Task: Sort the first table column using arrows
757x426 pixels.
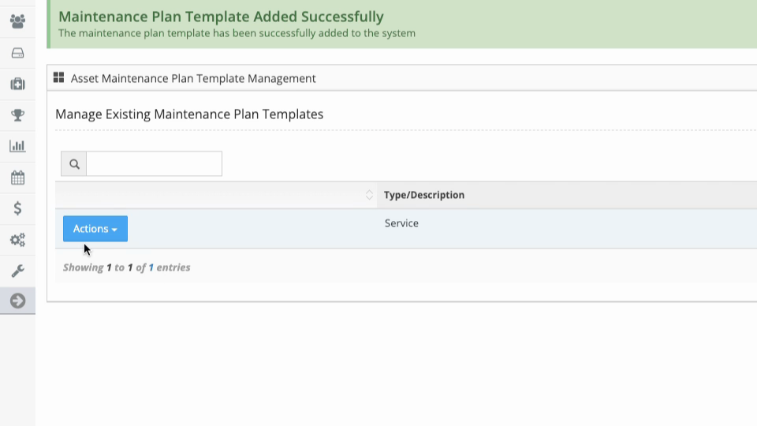Action: pyautogui.click(x=369, y=195)
